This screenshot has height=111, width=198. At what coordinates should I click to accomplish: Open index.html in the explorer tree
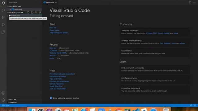(24, 15)
